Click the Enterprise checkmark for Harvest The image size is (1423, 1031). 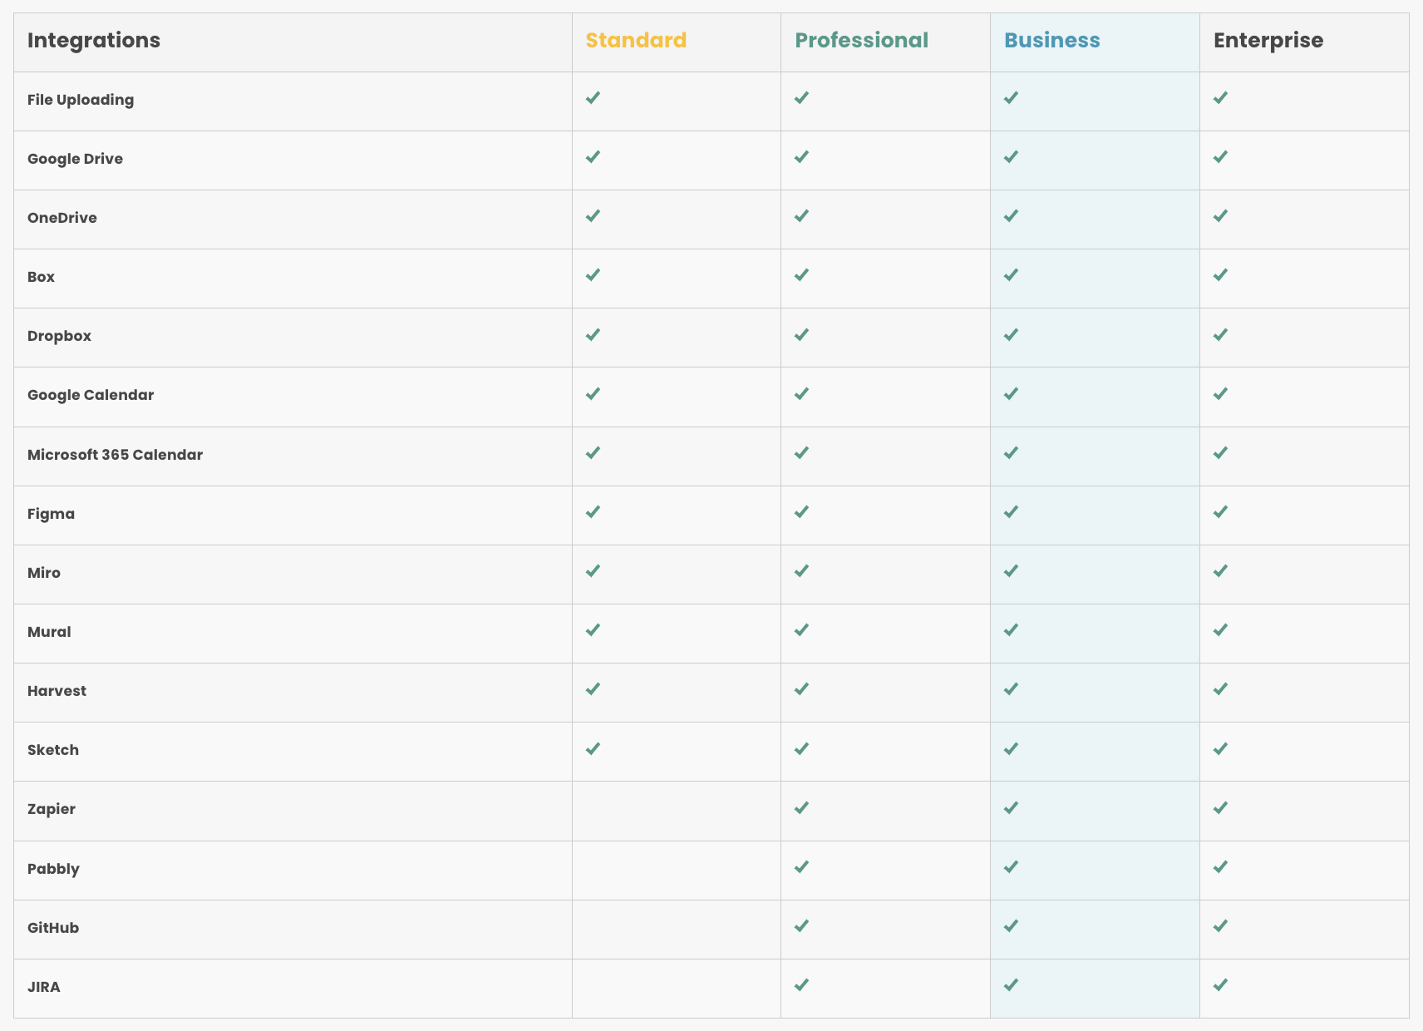[x=1220, y=689]
